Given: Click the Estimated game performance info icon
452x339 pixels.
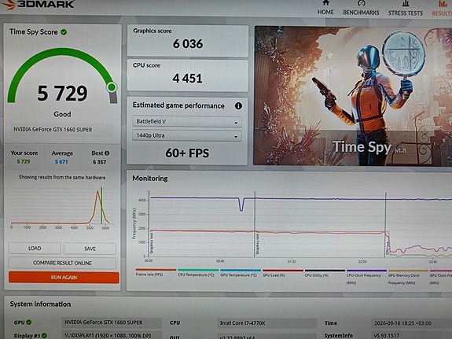Looking at the screenshot, I should pos(238,106).
